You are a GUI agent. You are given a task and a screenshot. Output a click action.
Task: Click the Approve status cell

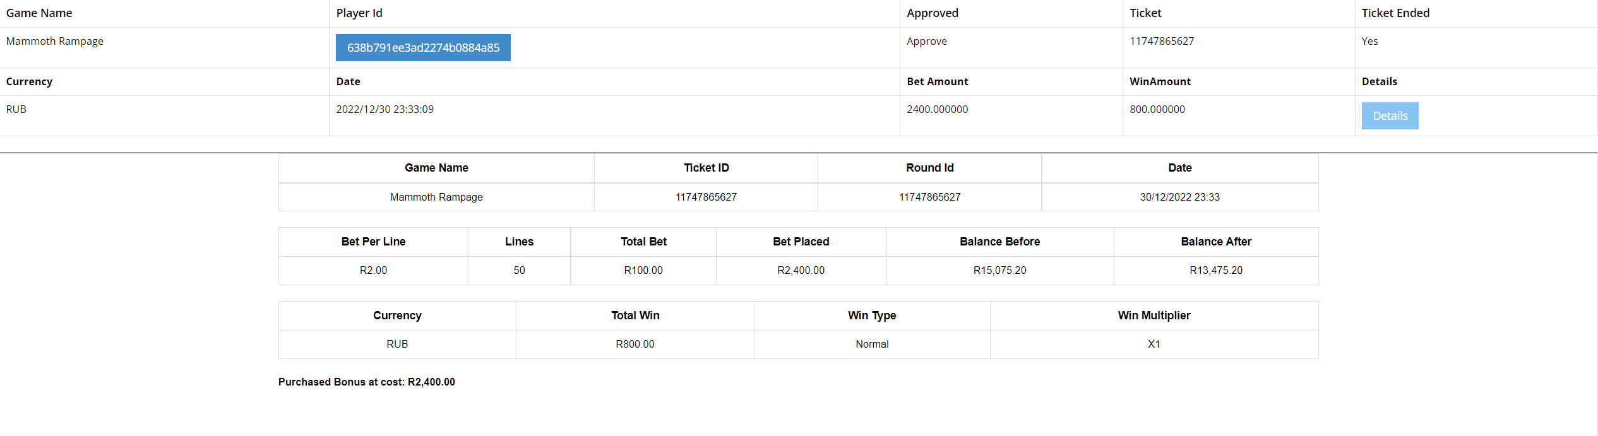point(926,41)
